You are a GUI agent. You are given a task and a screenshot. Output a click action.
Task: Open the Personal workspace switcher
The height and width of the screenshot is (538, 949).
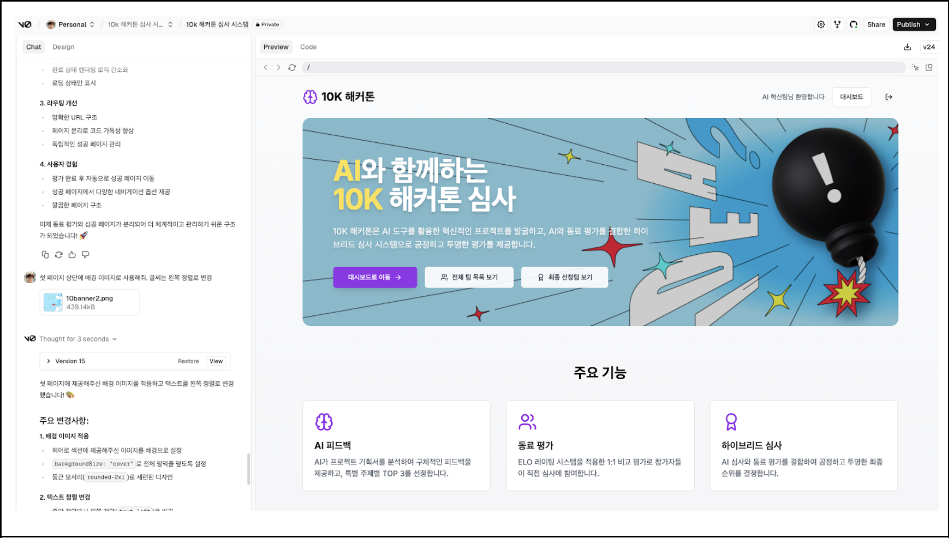[x=71, y=24]
